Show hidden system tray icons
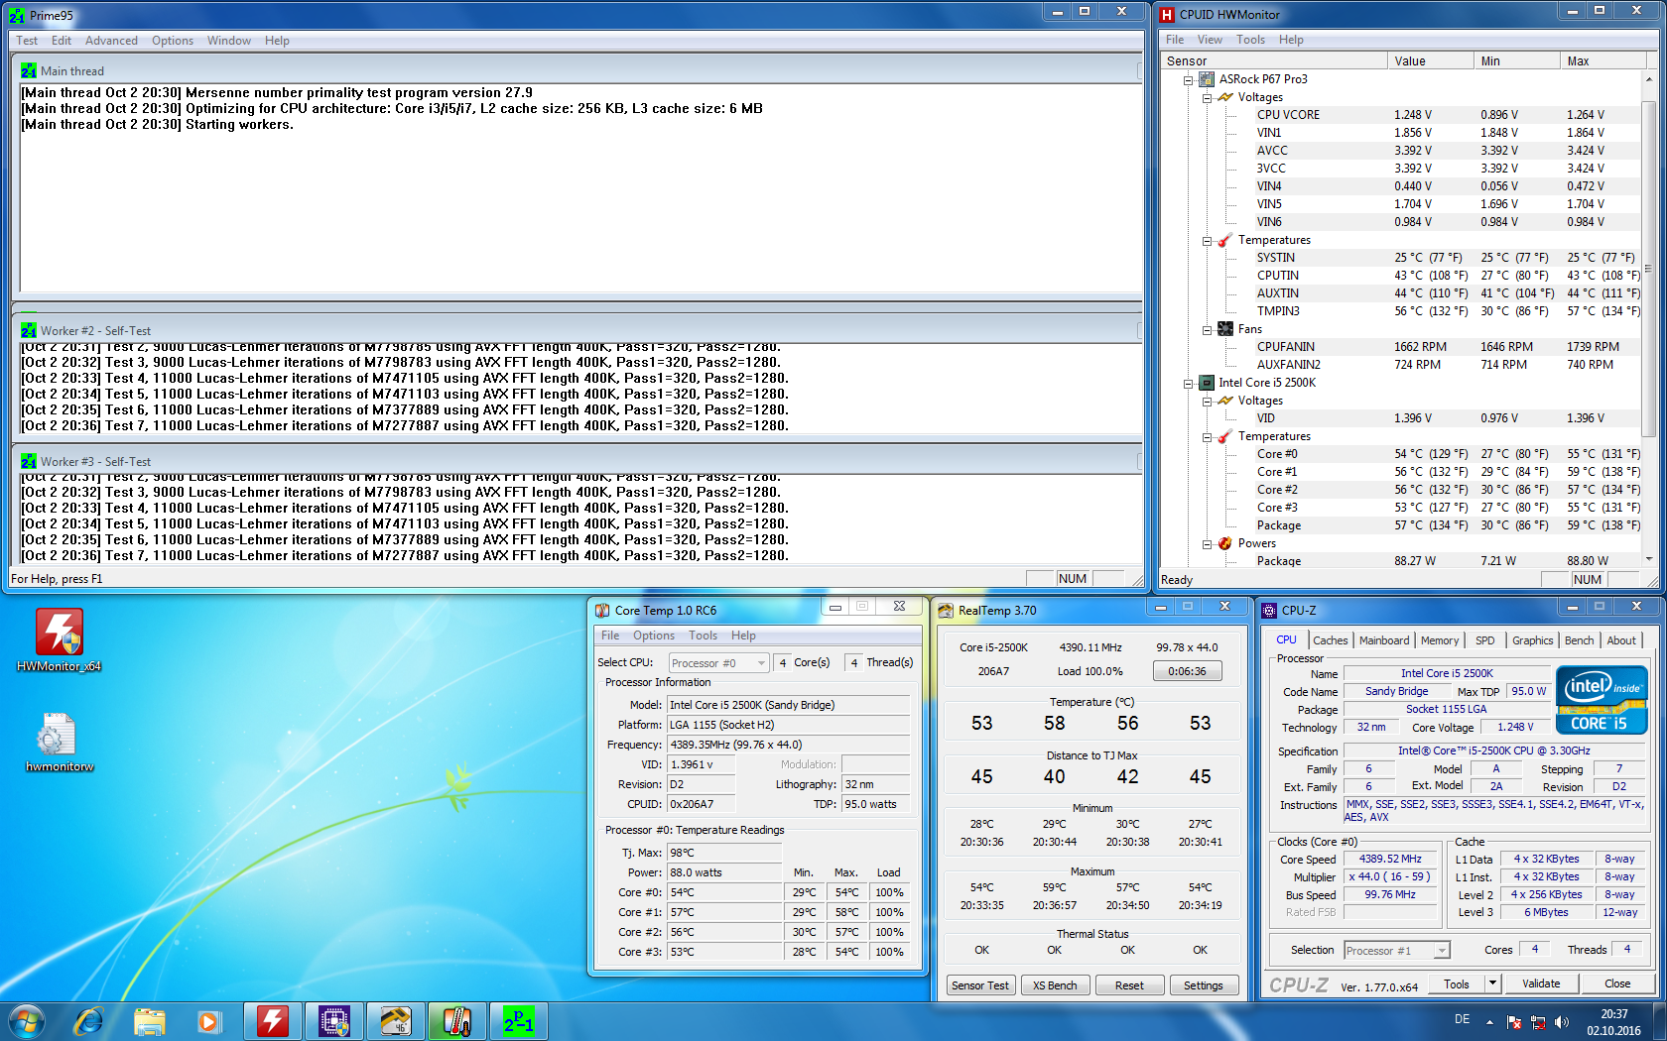1667x1041 pixels. coord(1489,1022)
